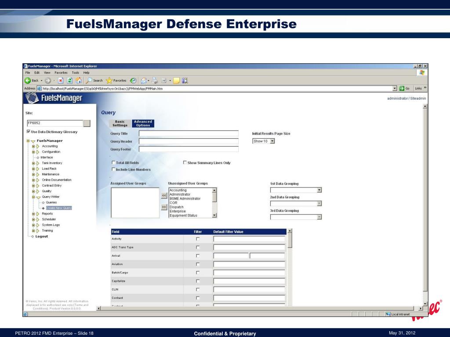Switch to the Advanced Options tab

coord(143,123)
